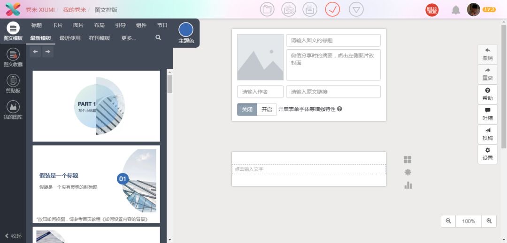Switch to 最近使用 tab
507x243 pixels.
pyautogui.click(x=70, y=38)
